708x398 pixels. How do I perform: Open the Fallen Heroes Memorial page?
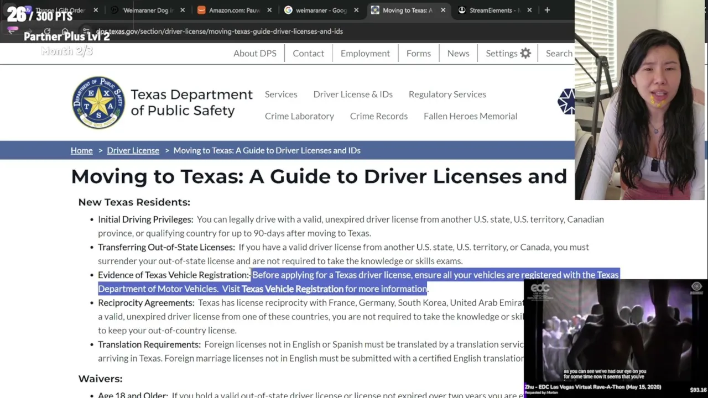pyautogui.click(x=470, y=116)
